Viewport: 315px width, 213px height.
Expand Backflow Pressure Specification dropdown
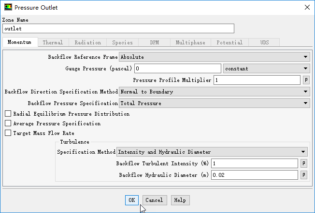(214, 103)
